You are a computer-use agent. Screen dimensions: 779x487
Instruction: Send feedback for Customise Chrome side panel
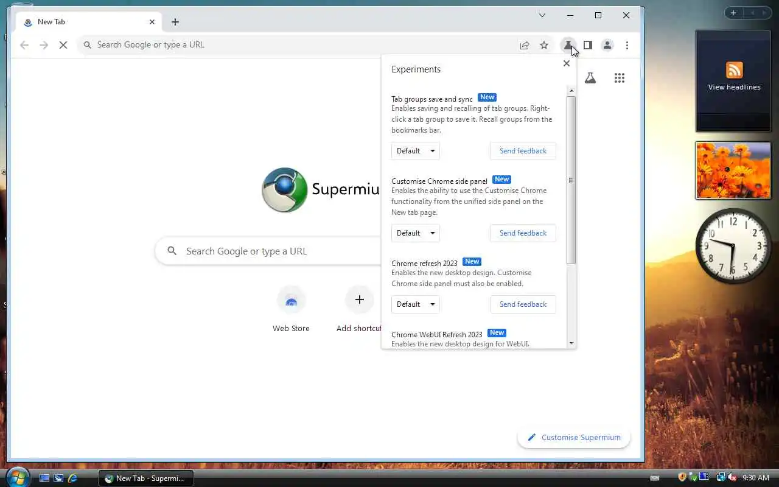(523, 233)
